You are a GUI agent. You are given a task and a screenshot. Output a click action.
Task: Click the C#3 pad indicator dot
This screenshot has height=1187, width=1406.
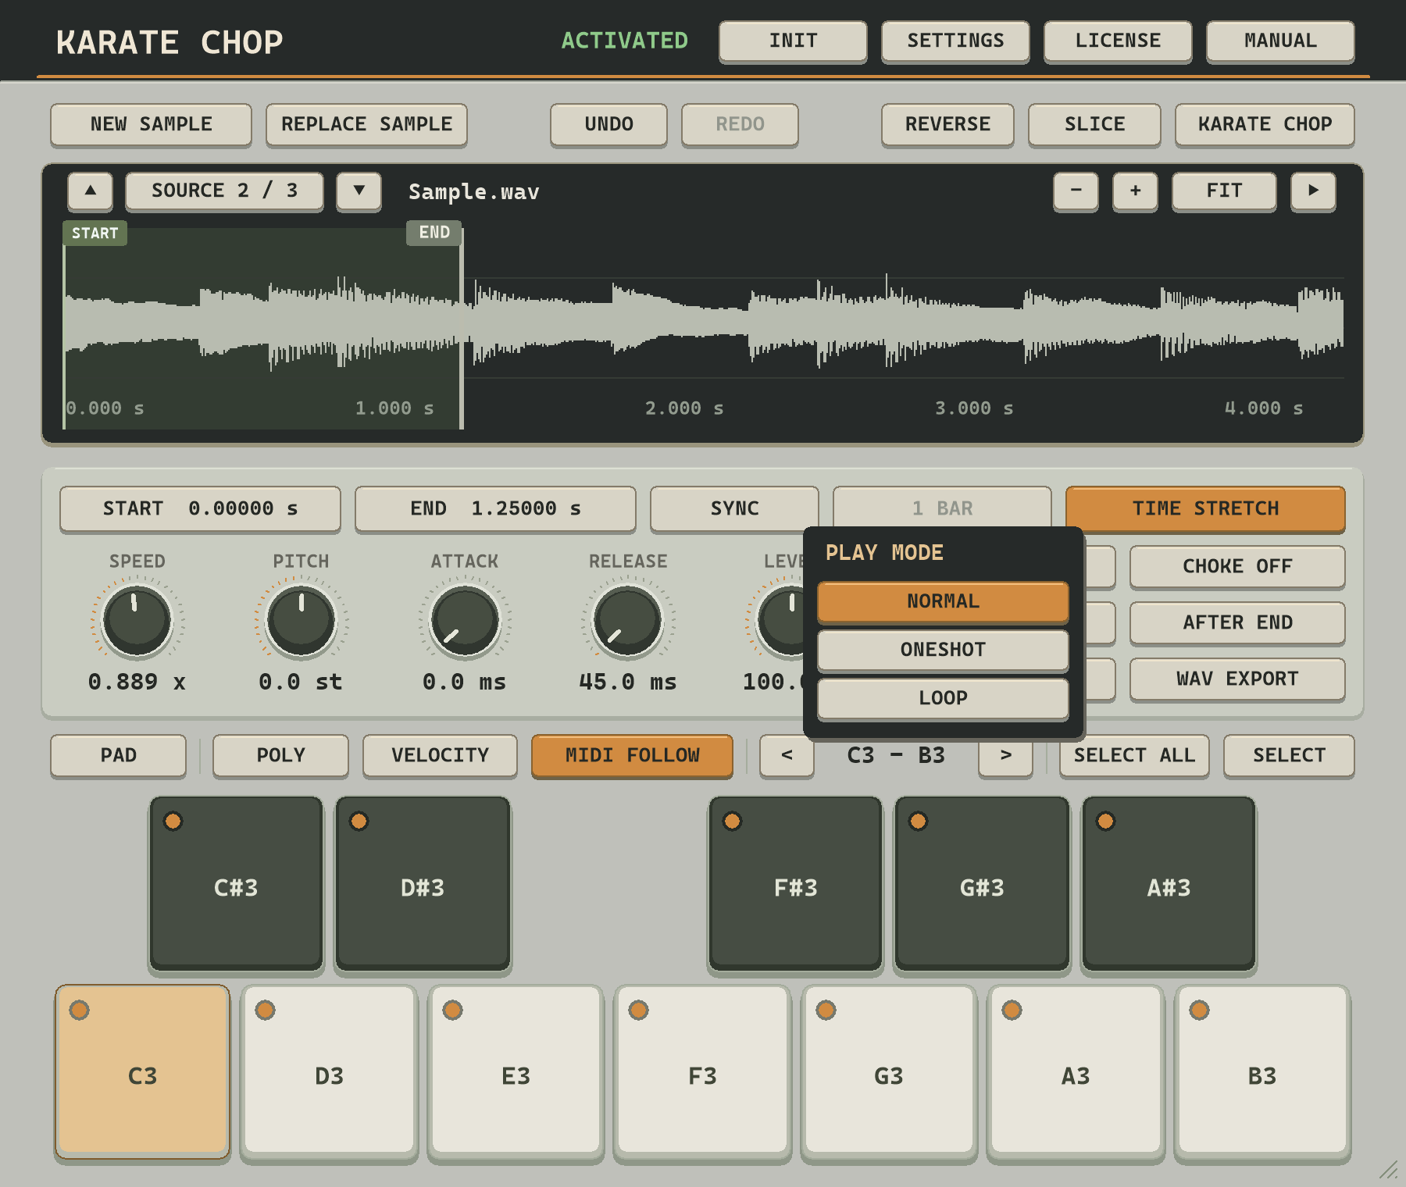tap(173, 821)
